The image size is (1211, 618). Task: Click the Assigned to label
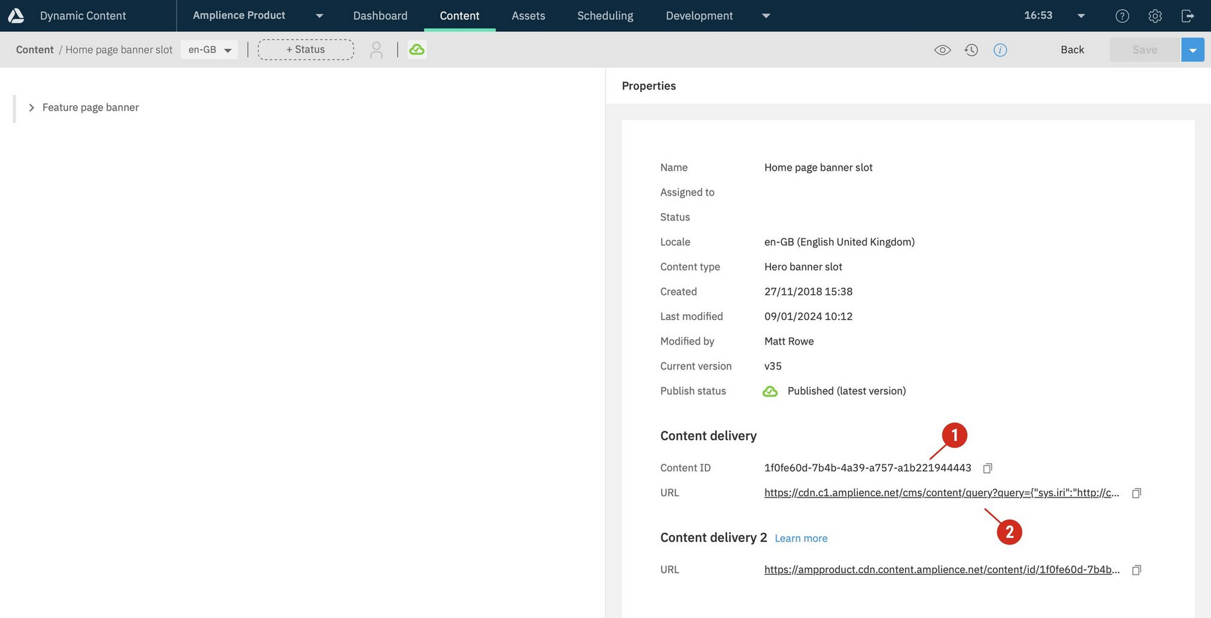point(687,192)
